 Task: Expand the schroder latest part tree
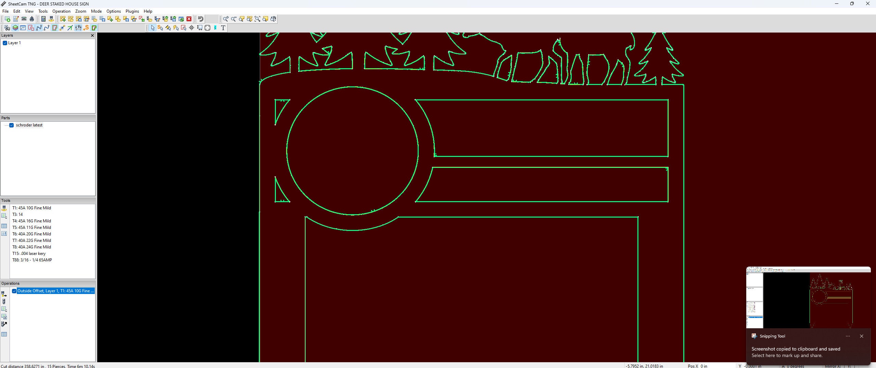point(7,125)
